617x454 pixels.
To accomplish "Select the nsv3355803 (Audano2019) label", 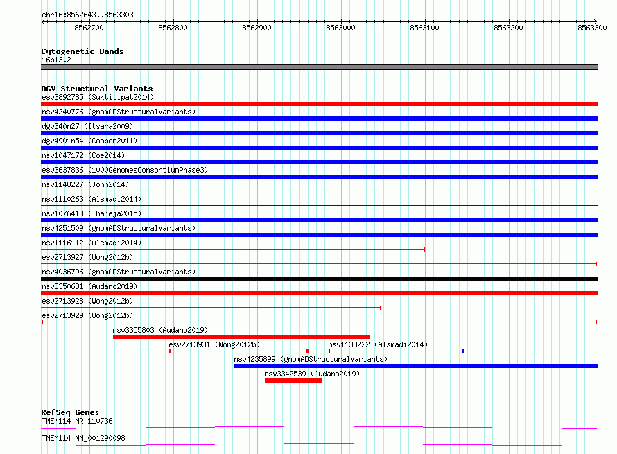I will pyautogui.click(x=160, y=330).
